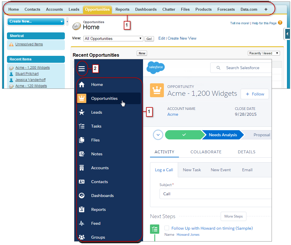This screenshot has height=245, width=291.
Task: Click the coin icon beside Acme - 1,200 Widgets
Action: tap(11, 68)
